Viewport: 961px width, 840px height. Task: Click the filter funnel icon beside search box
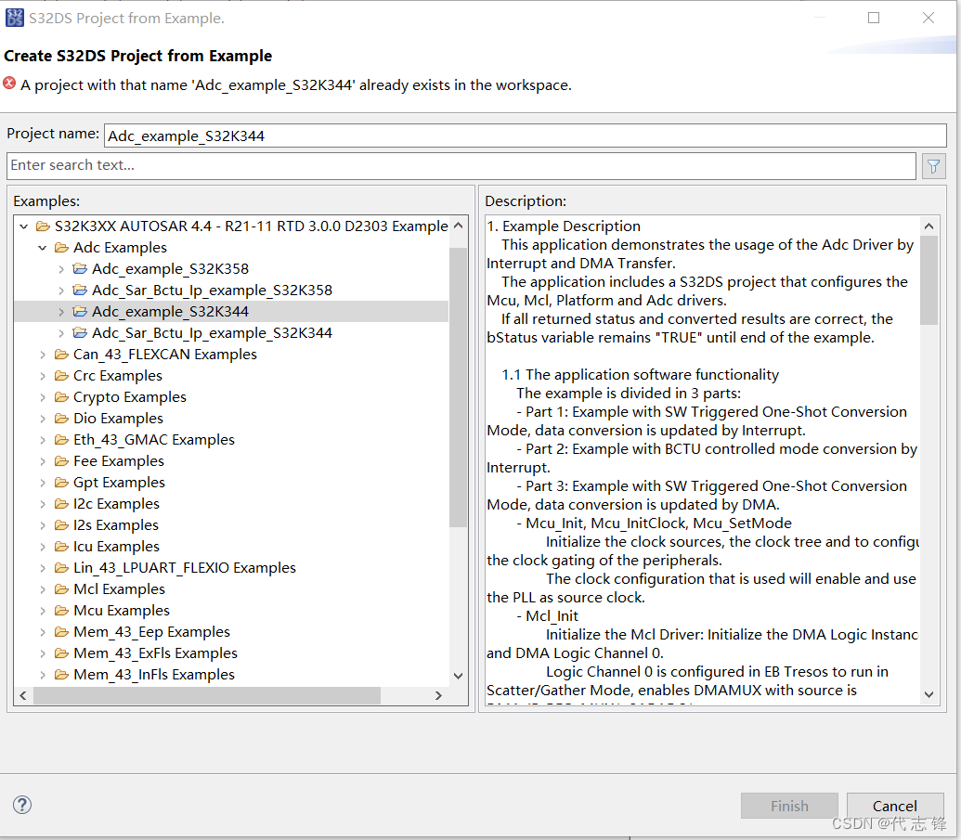point(933,166)
